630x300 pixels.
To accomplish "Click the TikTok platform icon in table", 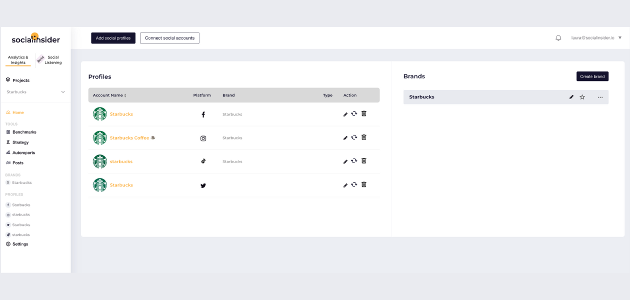I will (203, 161).
